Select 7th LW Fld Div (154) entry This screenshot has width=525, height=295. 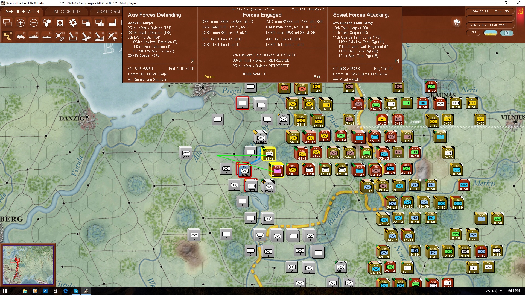144,37
